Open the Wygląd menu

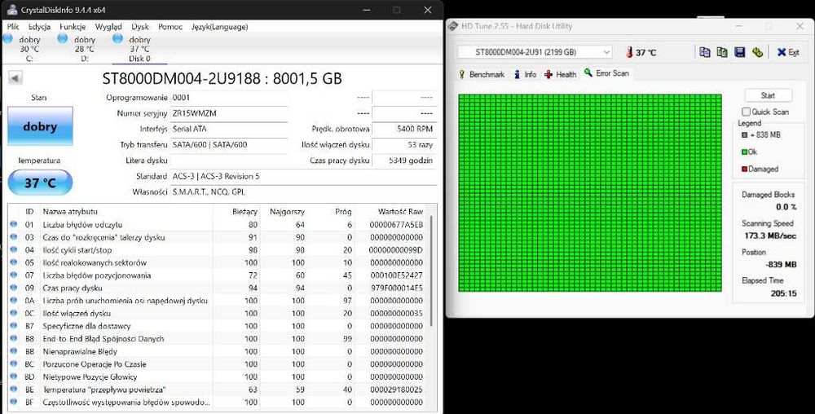point(108,27)
